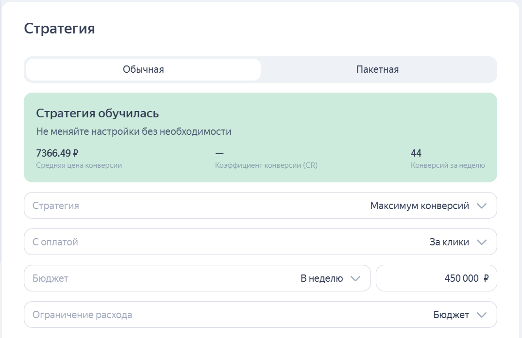
Task: Click the chevron next to "За клики"
Action: point(482,241)
